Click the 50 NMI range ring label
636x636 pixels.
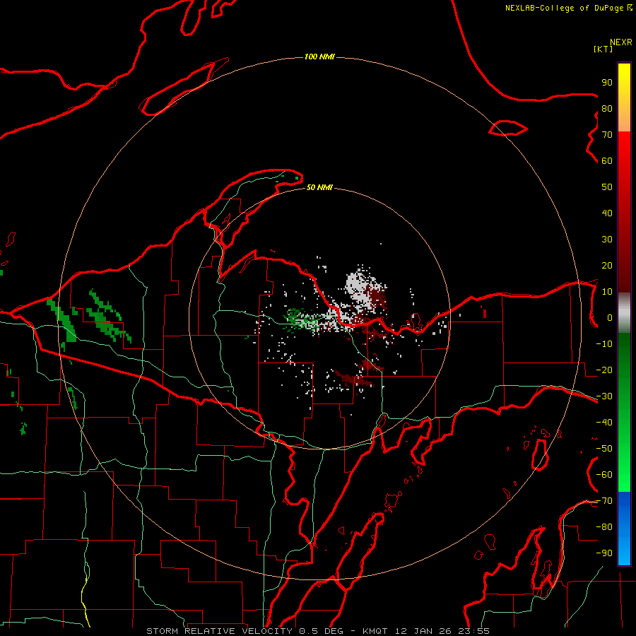tap(319, 187)
